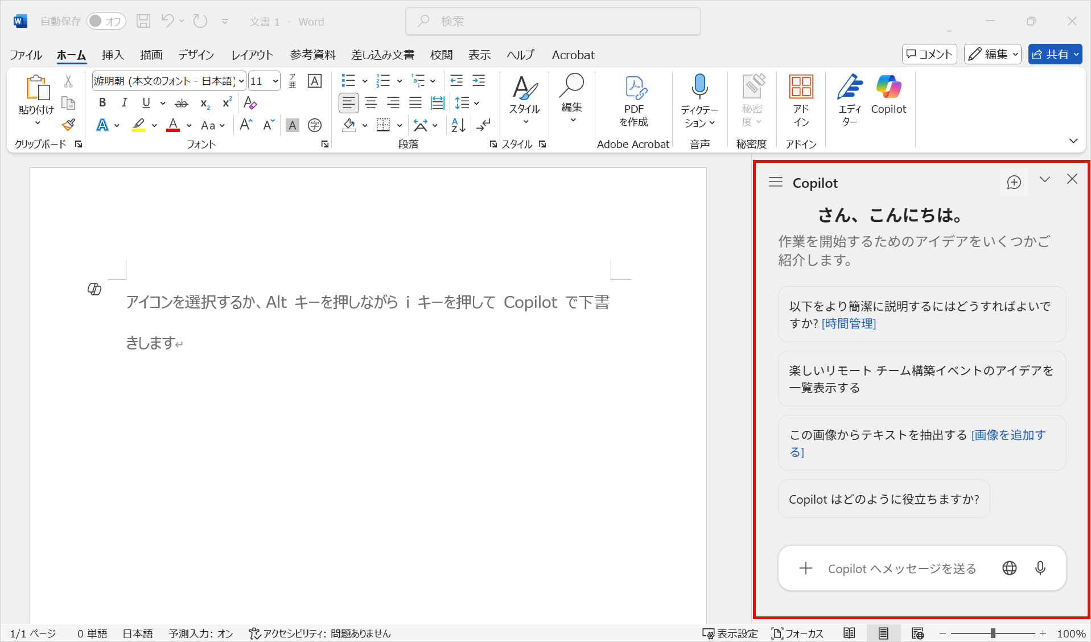
Task: Toggle Strikethrough formatting
Action: (182, 103)
